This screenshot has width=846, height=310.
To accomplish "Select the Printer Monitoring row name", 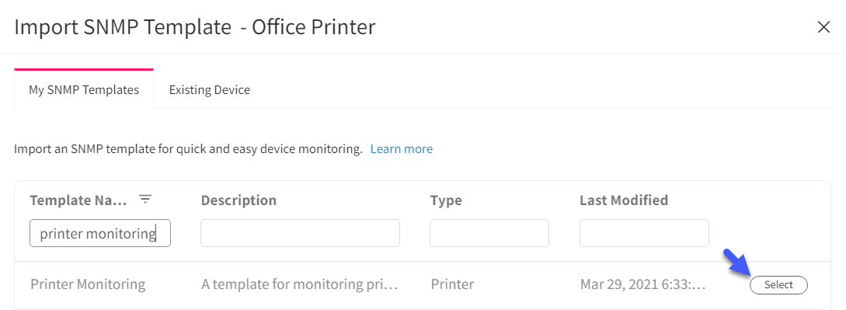I will click(88, 284).
